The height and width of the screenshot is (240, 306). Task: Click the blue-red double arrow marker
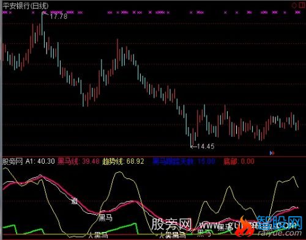coord(272,153)
